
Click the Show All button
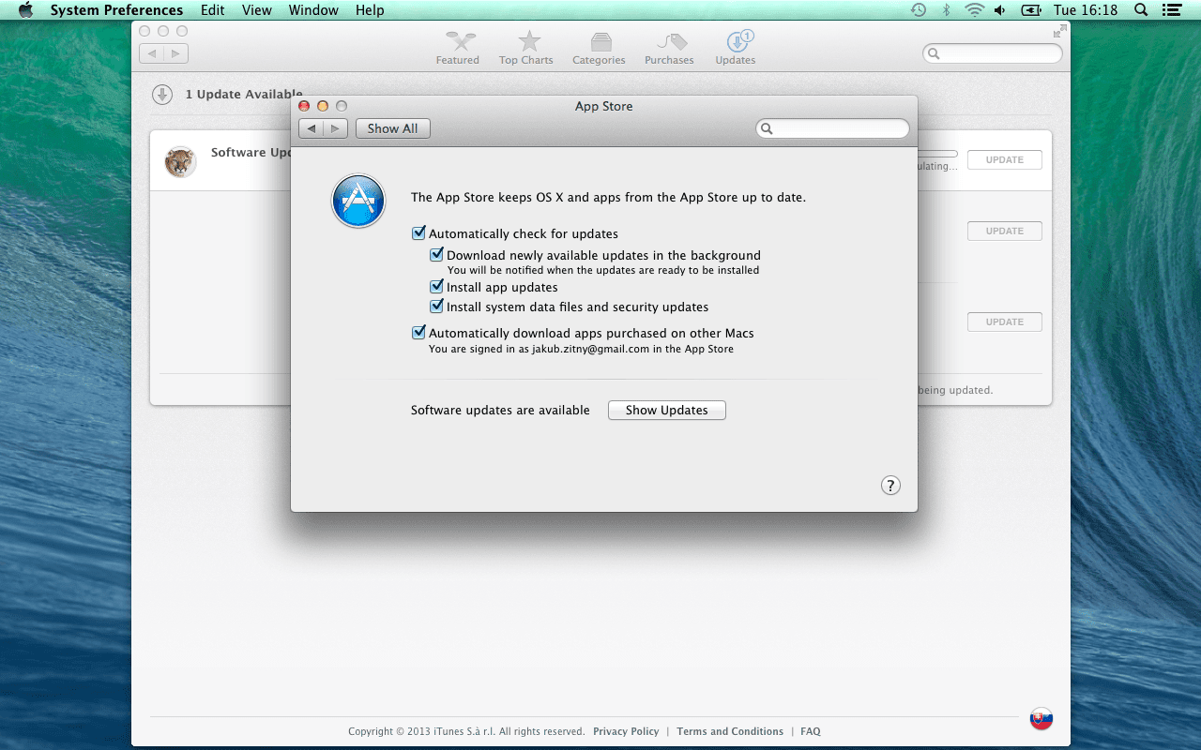coord(393,128)
